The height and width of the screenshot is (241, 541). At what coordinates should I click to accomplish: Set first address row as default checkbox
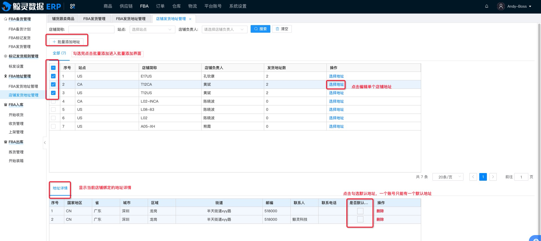(360, 211)
